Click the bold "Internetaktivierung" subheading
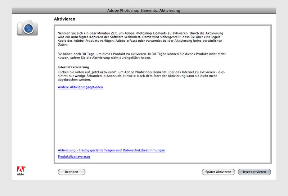 point(73,67)
